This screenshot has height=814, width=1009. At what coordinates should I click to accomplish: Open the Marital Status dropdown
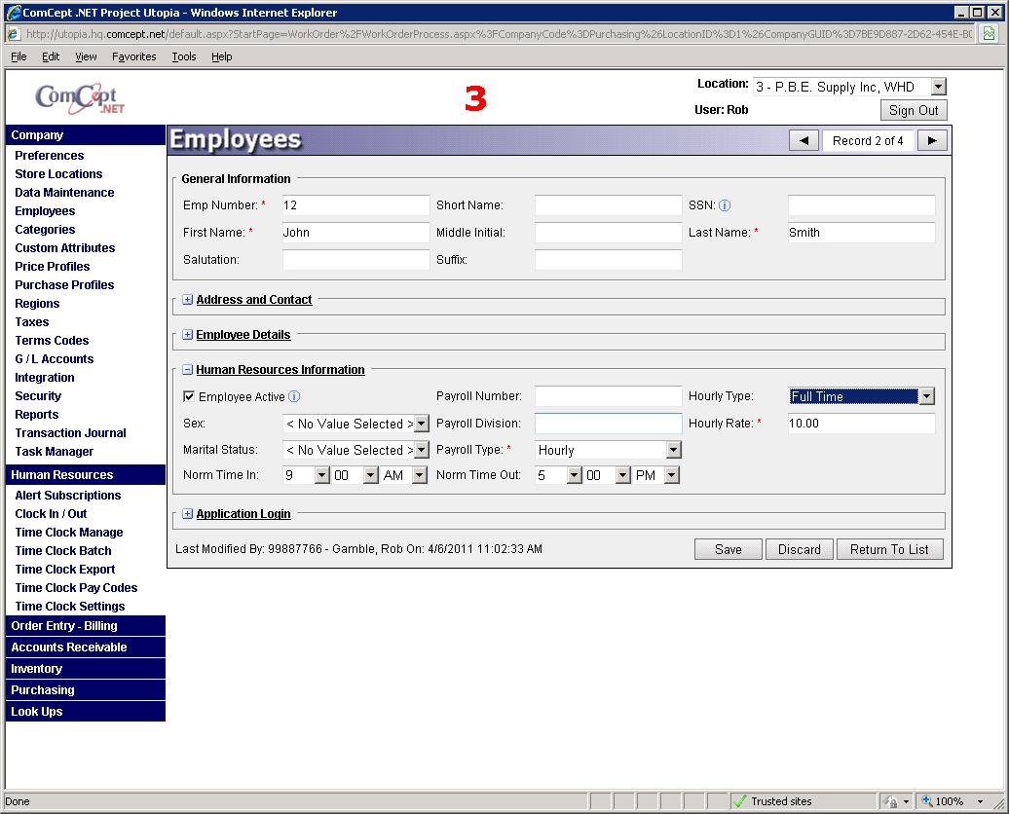pos(421,450)
